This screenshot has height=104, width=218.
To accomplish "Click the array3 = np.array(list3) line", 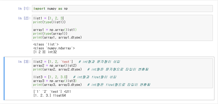I will 55,81.
